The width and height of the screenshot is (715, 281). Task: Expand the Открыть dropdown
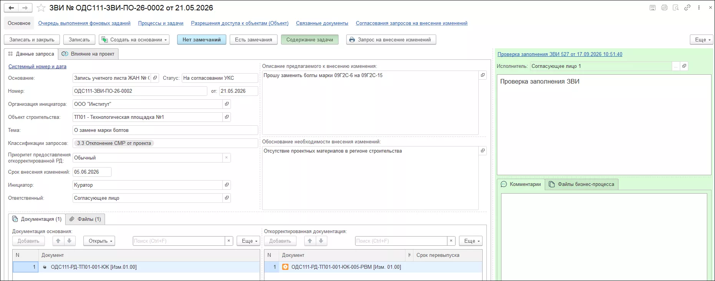pyautogui.click(x=99, y=241)
